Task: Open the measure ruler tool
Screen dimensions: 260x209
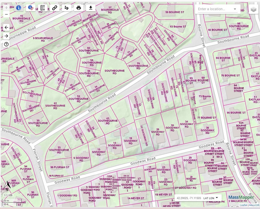Action: click(x=42, y=8)
